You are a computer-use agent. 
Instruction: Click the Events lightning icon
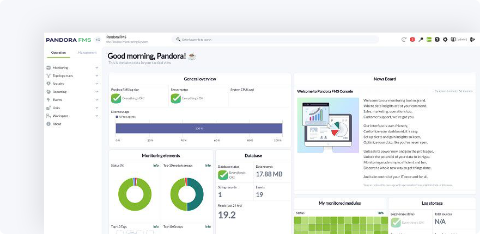(48, 100)
